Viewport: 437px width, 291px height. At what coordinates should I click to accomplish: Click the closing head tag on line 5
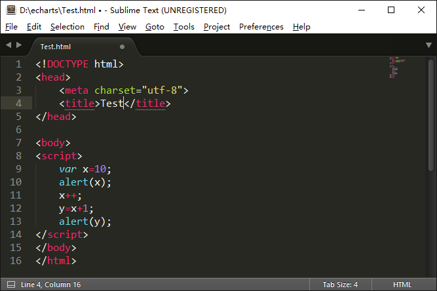point(56,117)
